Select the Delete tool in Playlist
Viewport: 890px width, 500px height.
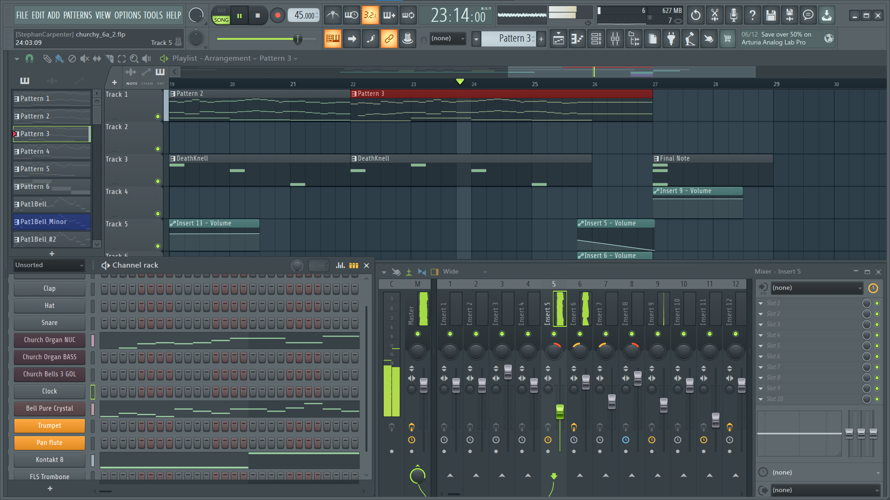72,58
